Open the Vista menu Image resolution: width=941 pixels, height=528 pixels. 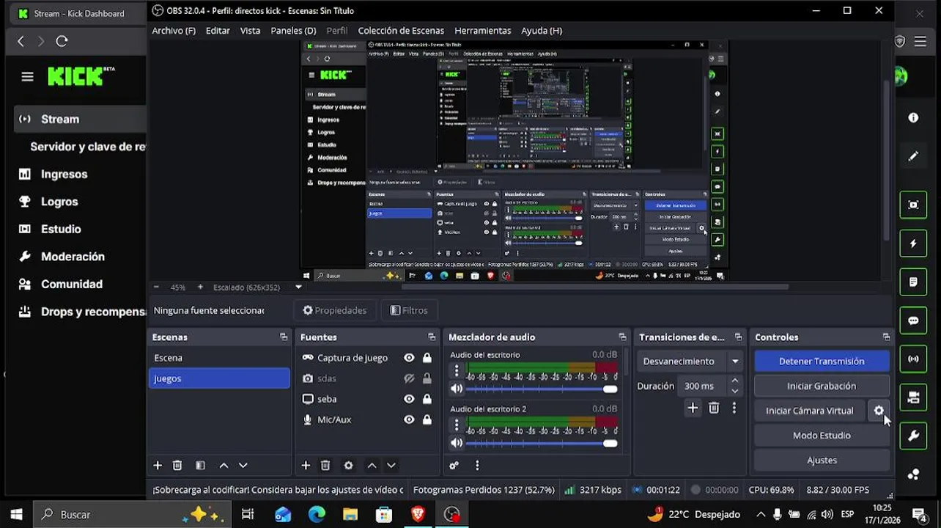pos(250,31)
